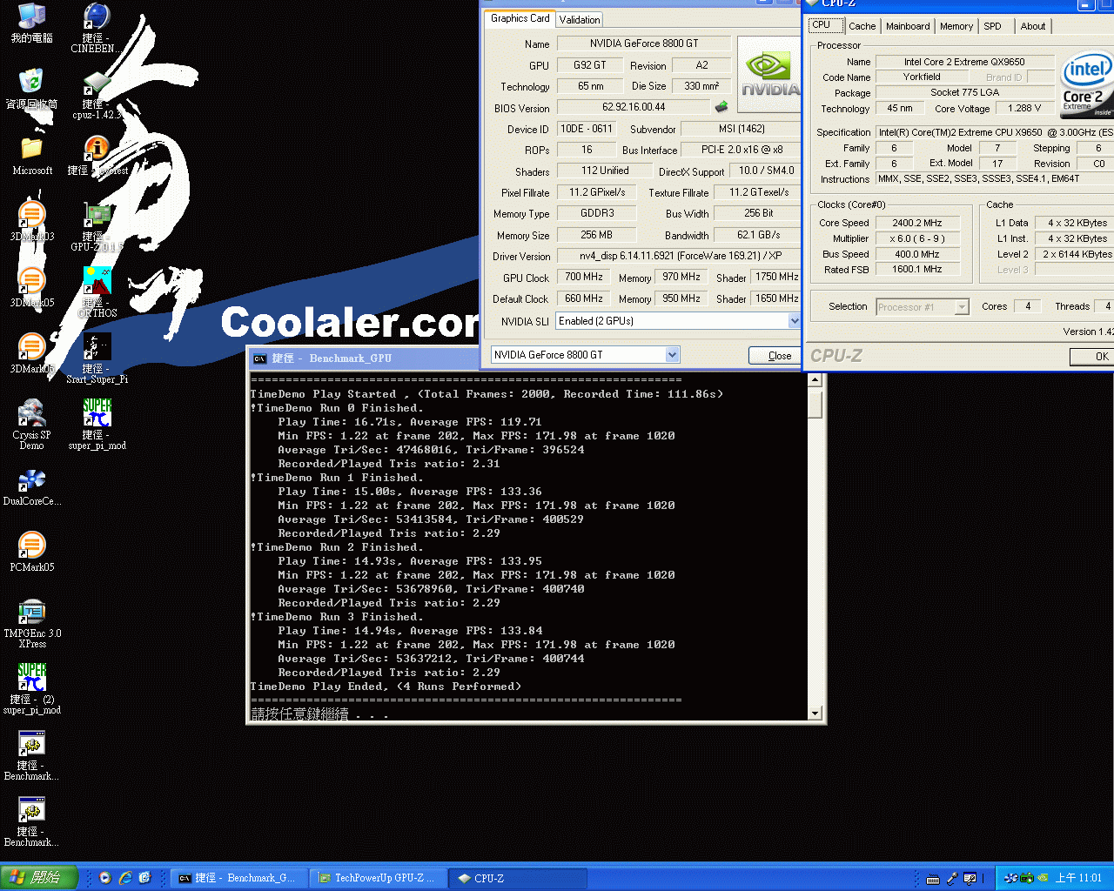Click the GPU Name field value
The width and height of the screenshot is (1114, 891).
[643, 44]
